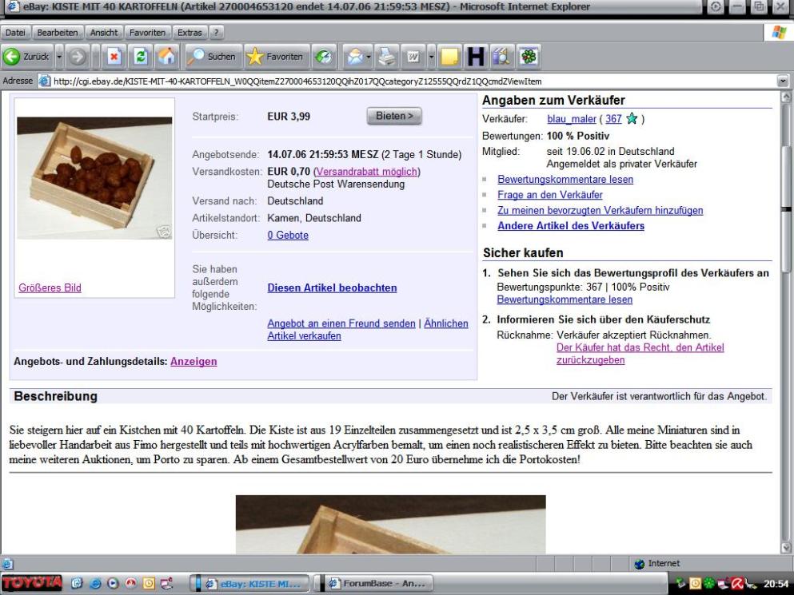The width and height of the screenshot is (794, 595).
Task: Click the Bieten bid button
Action: click(x=394, y=116)
